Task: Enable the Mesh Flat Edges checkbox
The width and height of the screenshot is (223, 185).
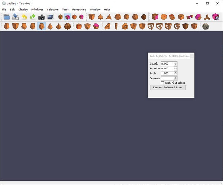Action: [162, 83]
